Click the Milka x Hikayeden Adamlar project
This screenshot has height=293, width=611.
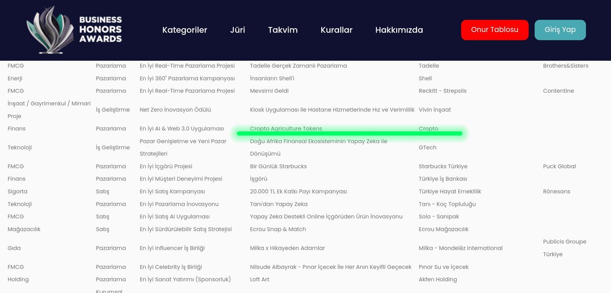pyautogui.click(x=287, y=248)
